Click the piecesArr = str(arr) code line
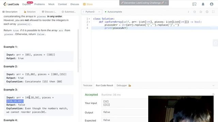Viewport: 218px width, 122px height. [x=142, y=25]
